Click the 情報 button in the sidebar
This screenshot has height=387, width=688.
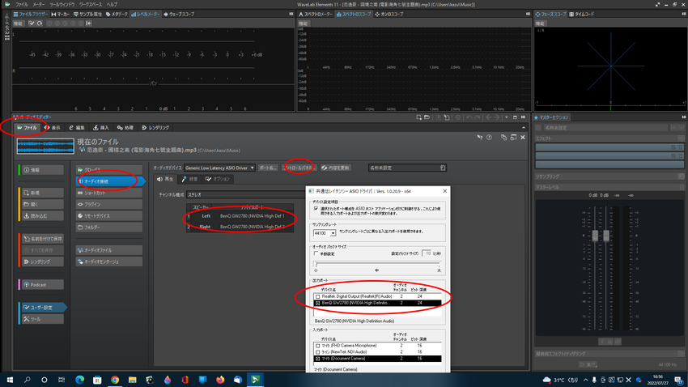point(42,170)
